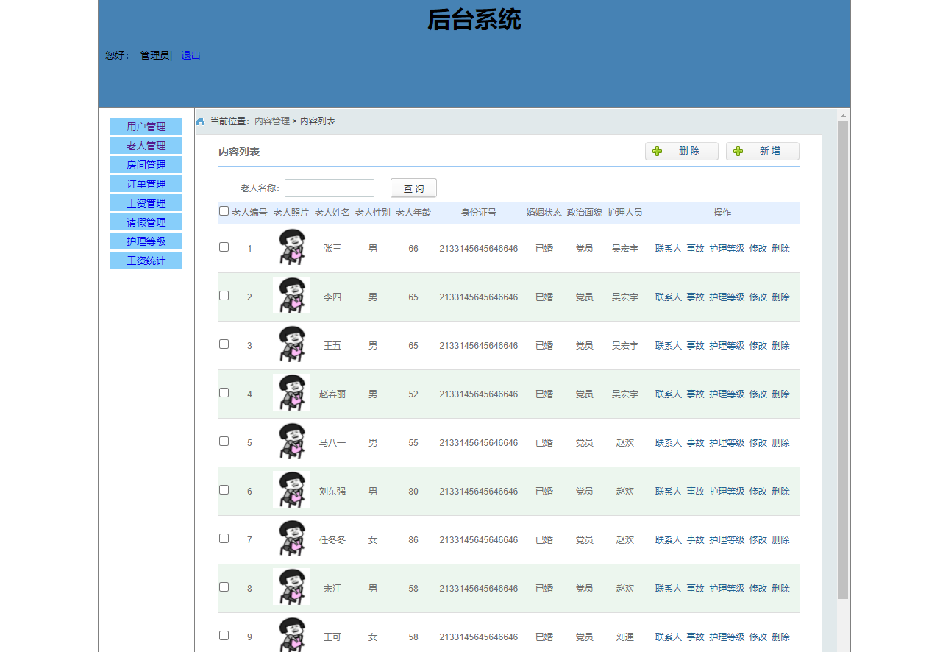Check the checkbox next to 马八一

point(224,441)
